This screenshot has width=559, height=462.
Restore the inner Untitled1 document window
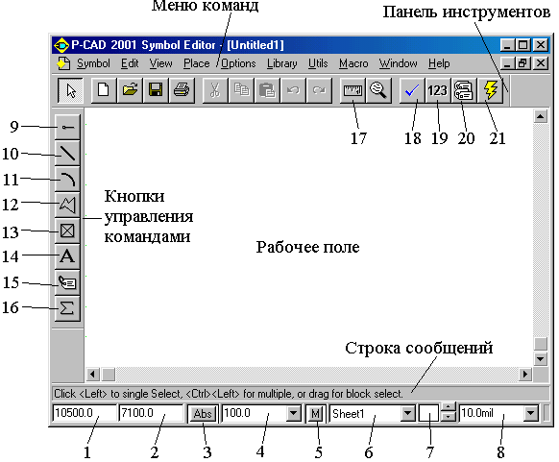coord(523,63)
